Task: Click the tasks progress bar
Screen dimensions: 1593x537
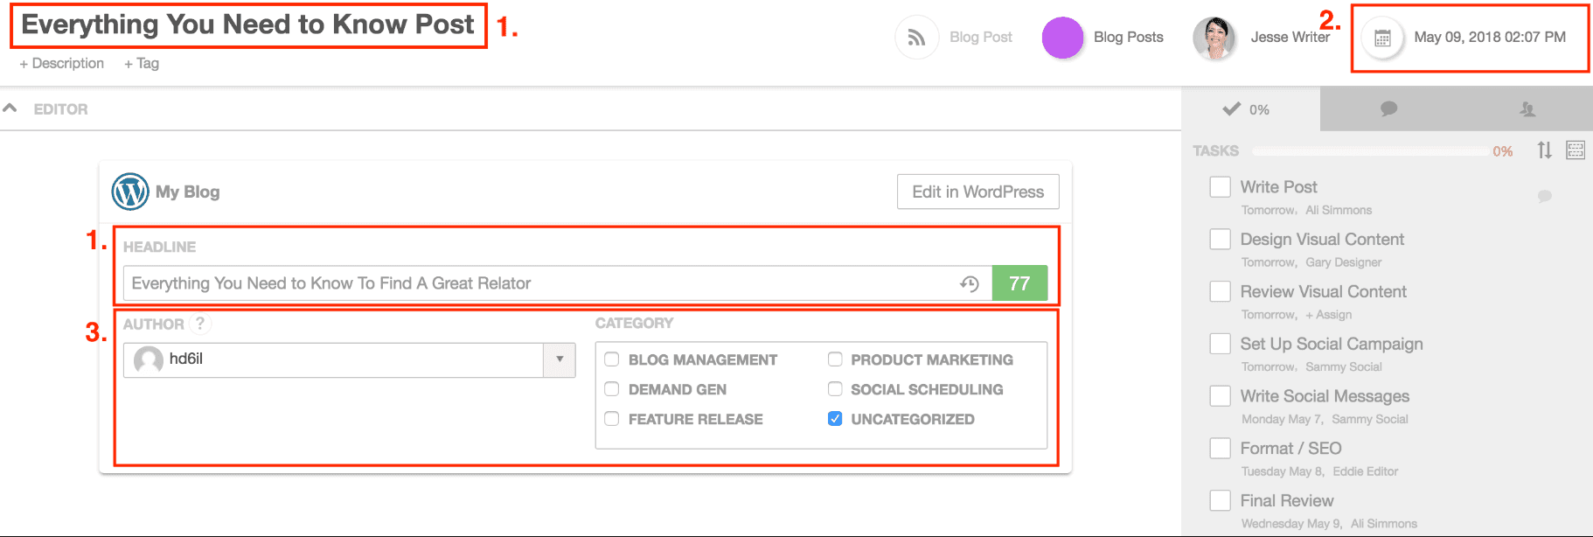Action: pos(1370,151)
